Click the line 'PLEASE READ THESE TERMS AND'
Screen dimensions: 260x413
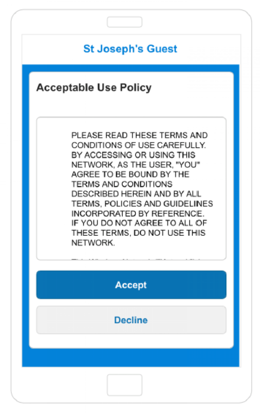point(139,135)
